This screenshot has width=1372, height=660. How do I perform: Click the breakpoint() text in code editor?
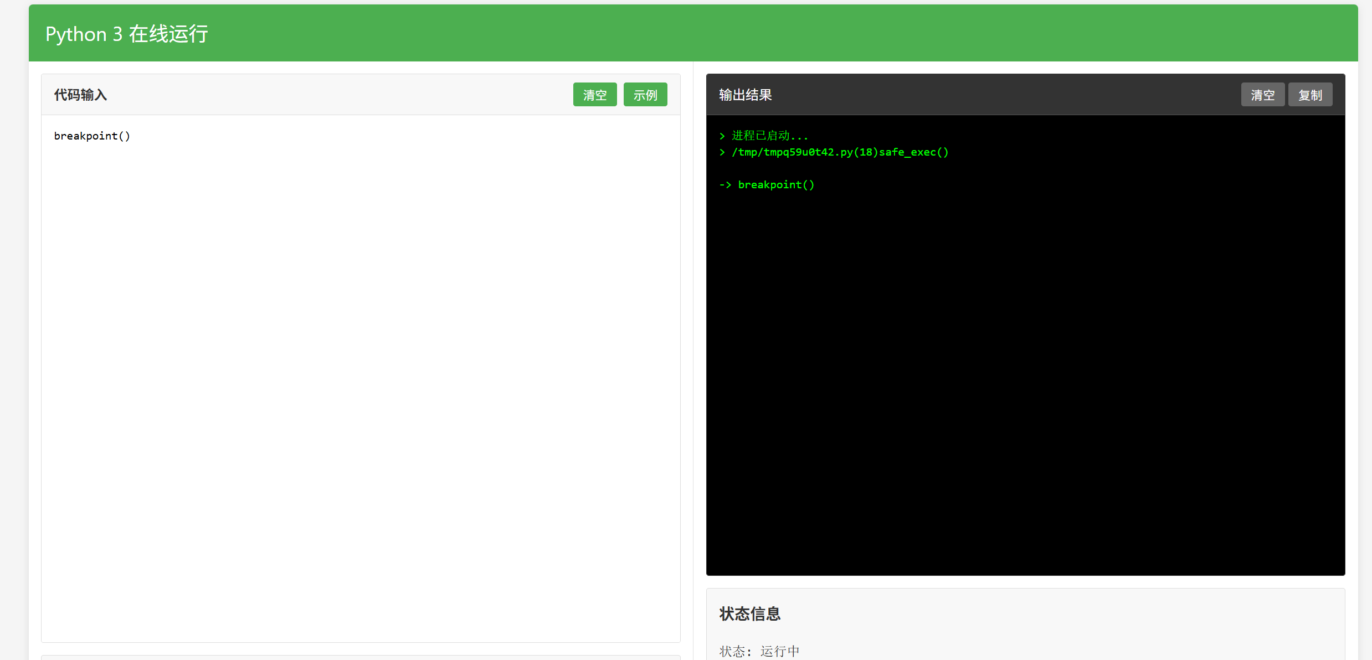tap(92, 136)
